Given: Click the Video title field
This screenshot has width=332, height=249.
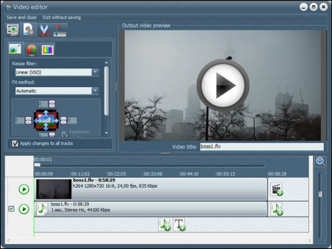Looking at the screenshot, I should [x=262, y=147].
